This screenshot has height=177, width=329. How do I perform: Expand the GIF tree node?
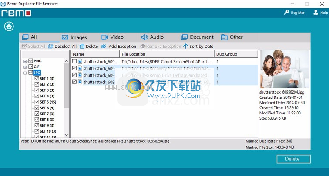(x=25, y=67)
